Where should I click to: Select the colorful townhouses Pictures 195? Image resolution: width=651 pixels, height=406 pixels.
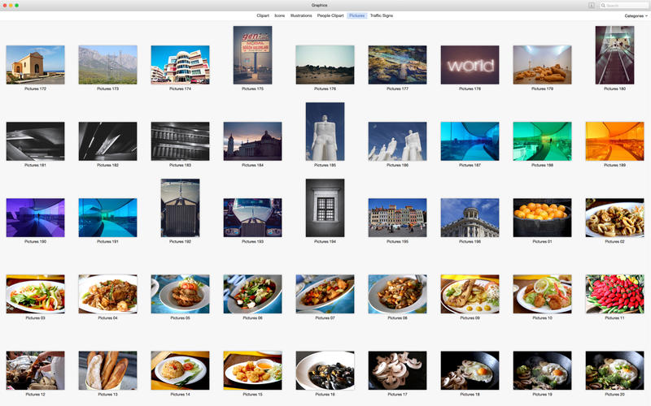[x=397, y=218]
